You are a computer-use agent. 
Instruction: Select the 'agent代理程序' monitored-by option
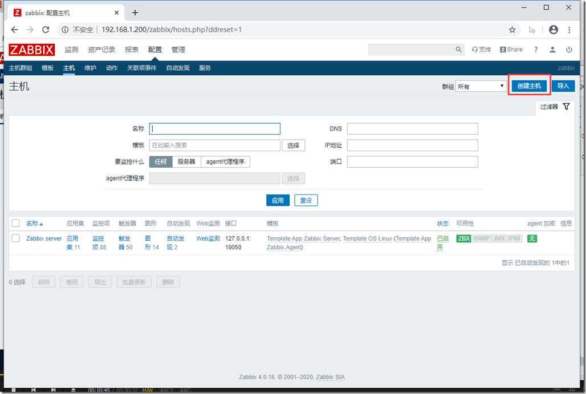point(225,162)
